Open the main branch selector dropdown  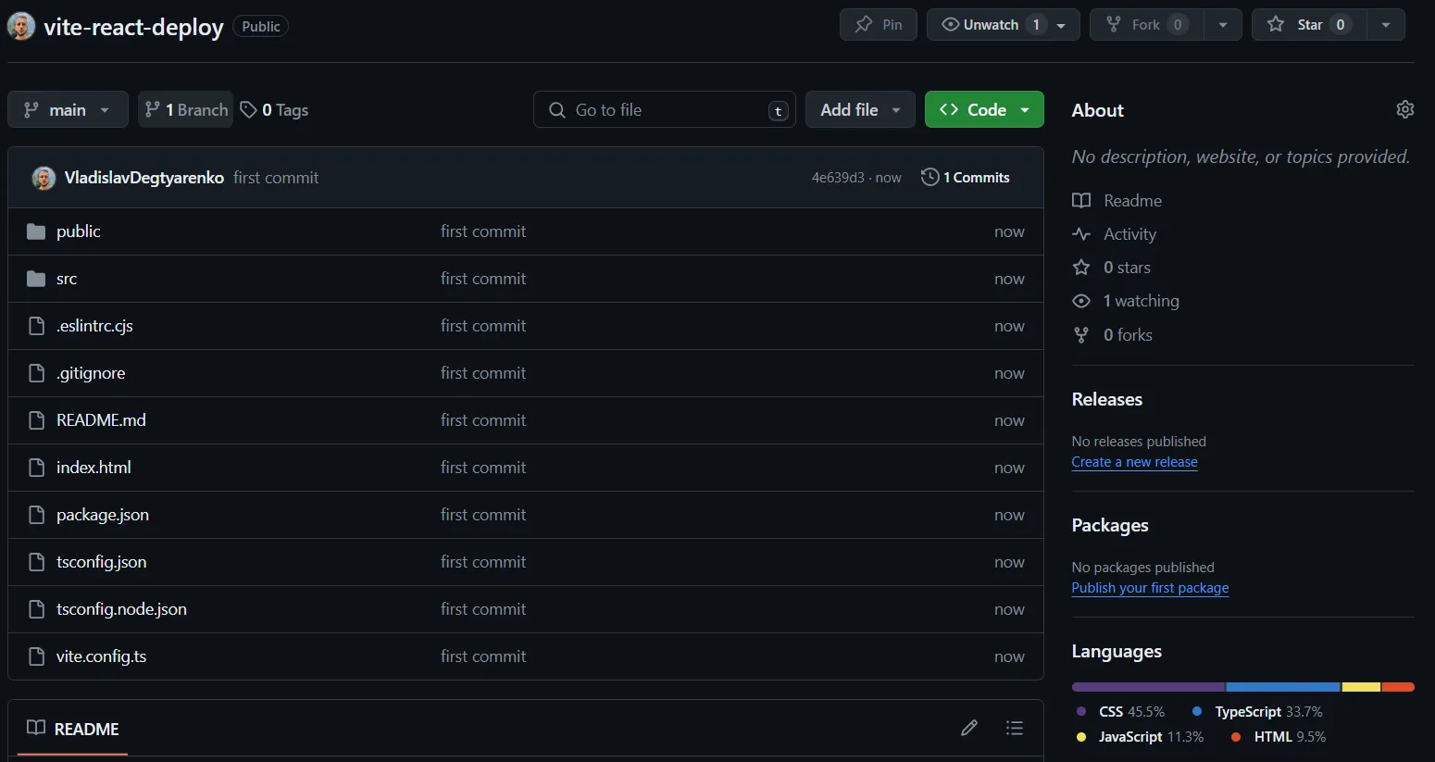pos(68,109)
